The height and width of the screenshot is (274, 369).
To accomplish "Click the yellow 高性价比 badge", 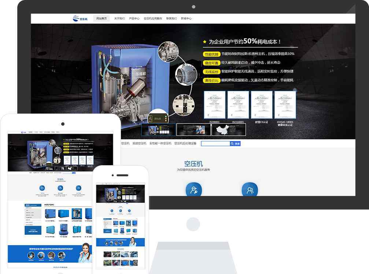I will point(211,80).
